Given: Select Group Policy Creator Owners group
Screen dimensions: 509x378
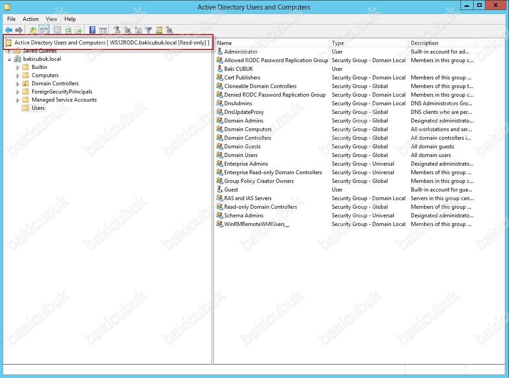Looking at the screenshot, I should pyautogui.click(x=259, y=181).
